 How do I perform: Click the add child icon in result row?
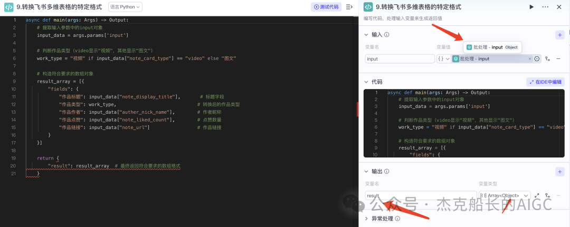548,195
